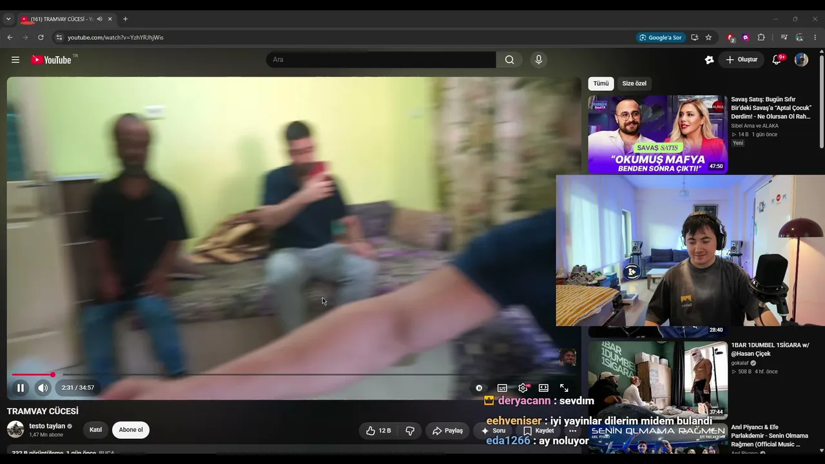Screen dimensions: 825x464
Task: Switch to theater mode
Action: [x=543, y=388]
